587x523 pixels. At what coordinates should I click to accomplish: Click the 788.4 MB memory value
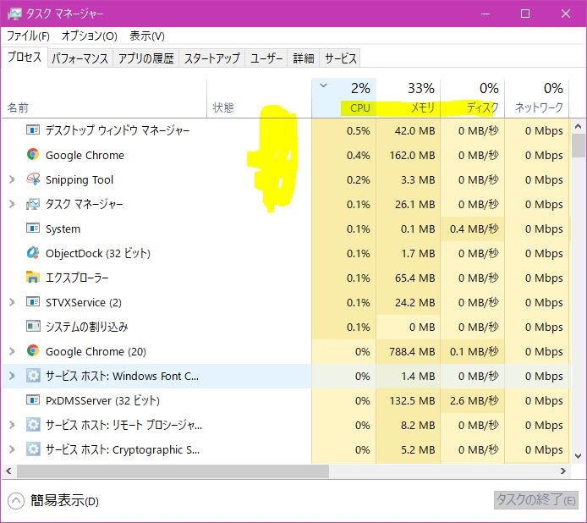pos(412,351)
